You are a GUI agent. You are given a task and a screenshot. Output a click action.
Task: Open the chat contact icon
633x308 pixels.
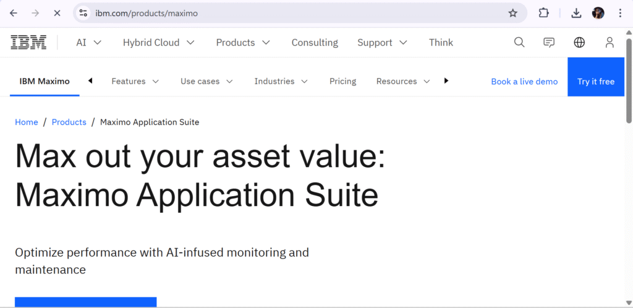[x=549, y=43]
